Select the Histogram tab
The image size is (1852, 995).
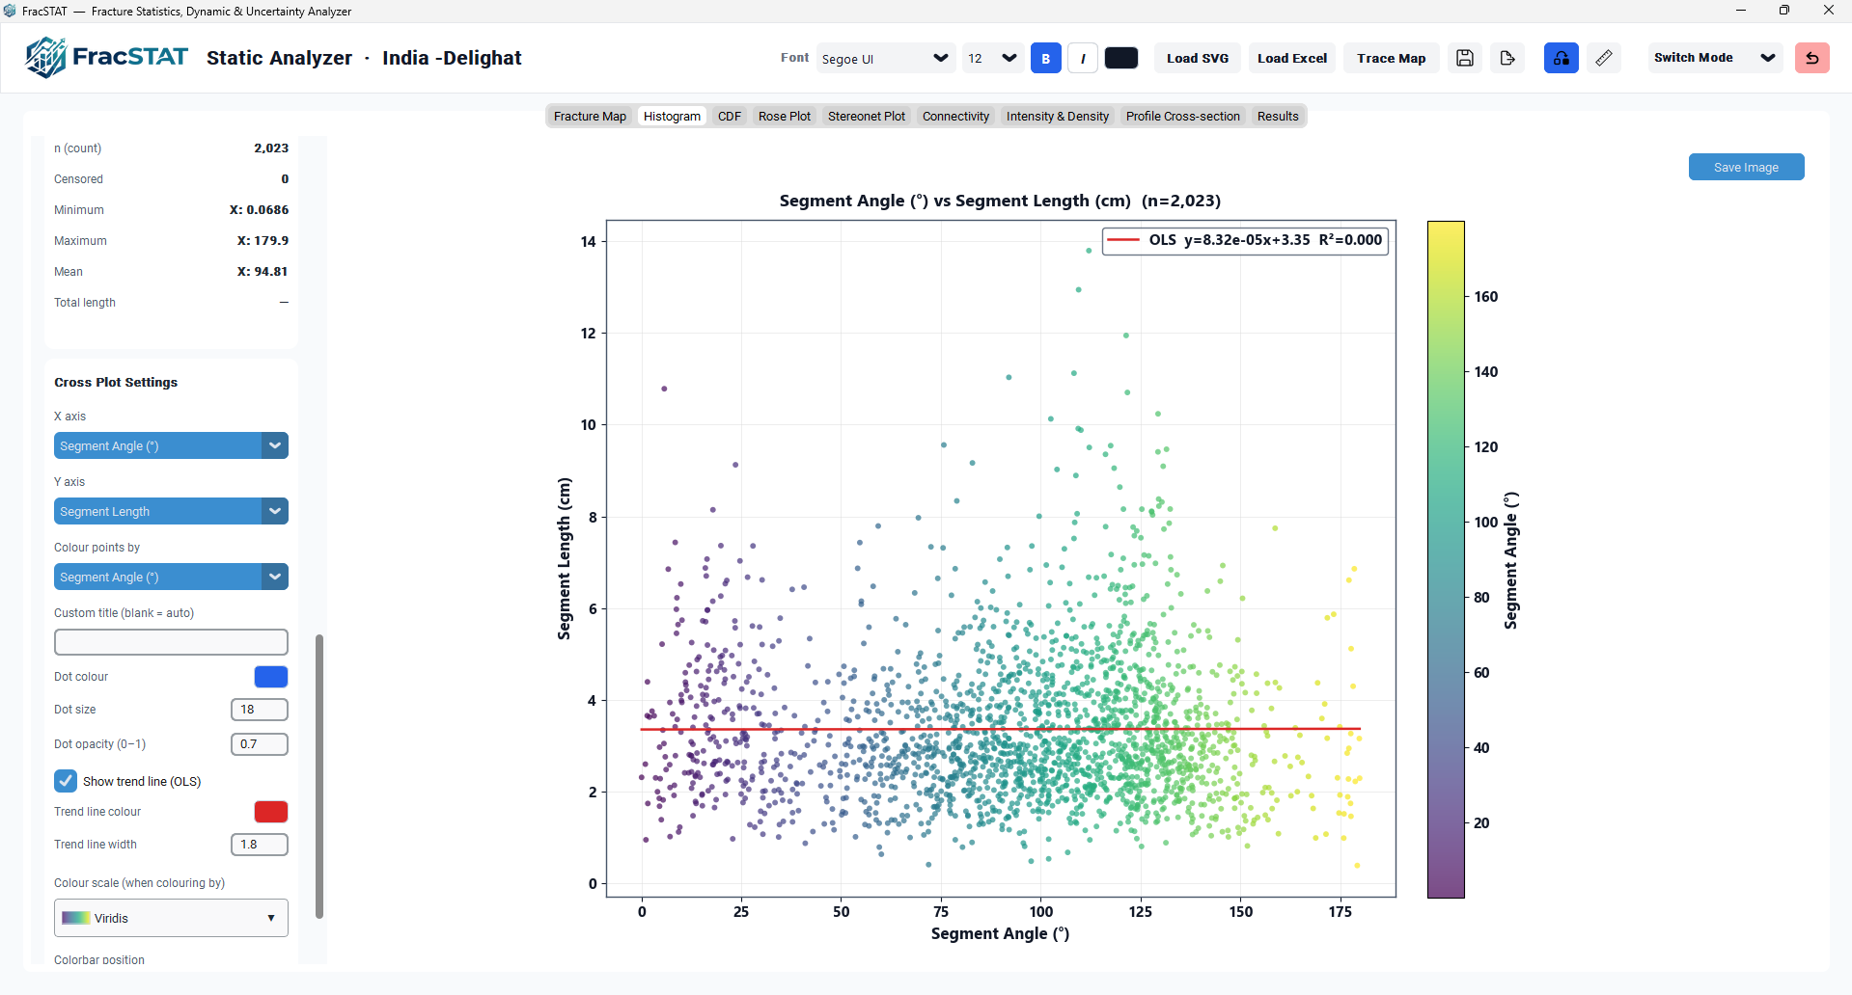[x=672, y=116]
